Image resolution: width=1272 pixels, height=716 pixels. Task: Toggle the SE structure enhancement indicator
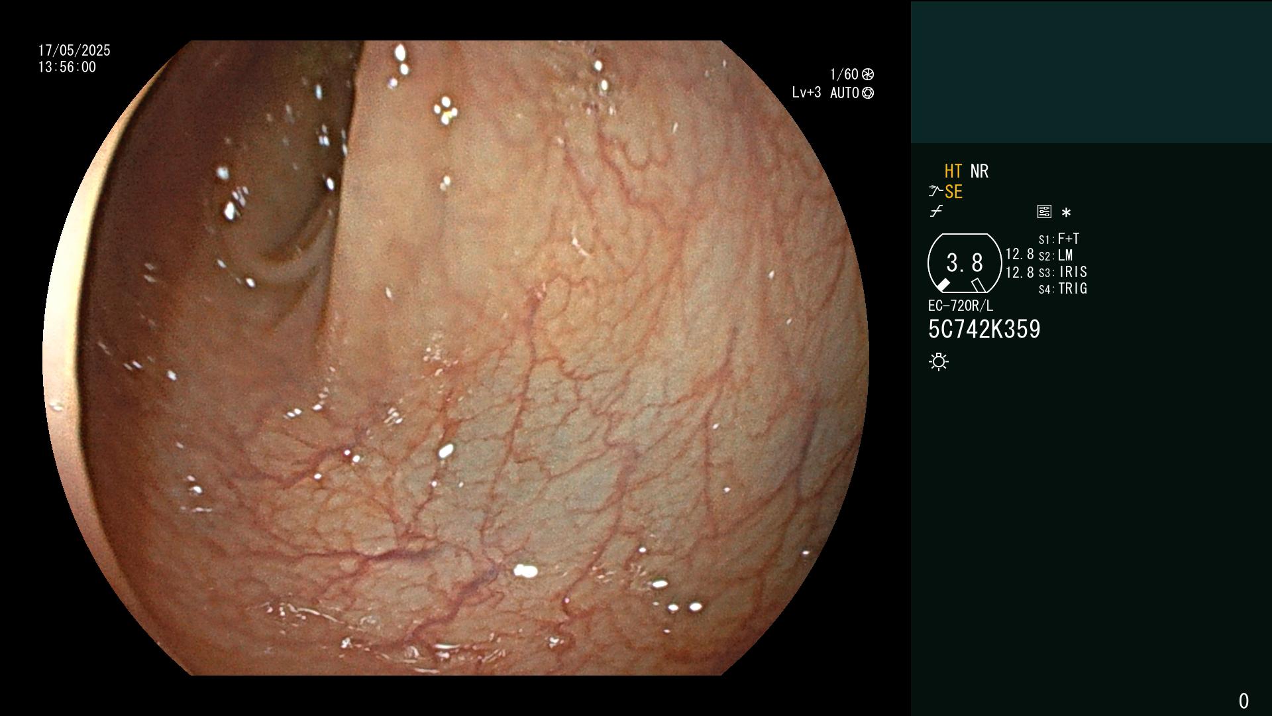[x=953, y=192]
